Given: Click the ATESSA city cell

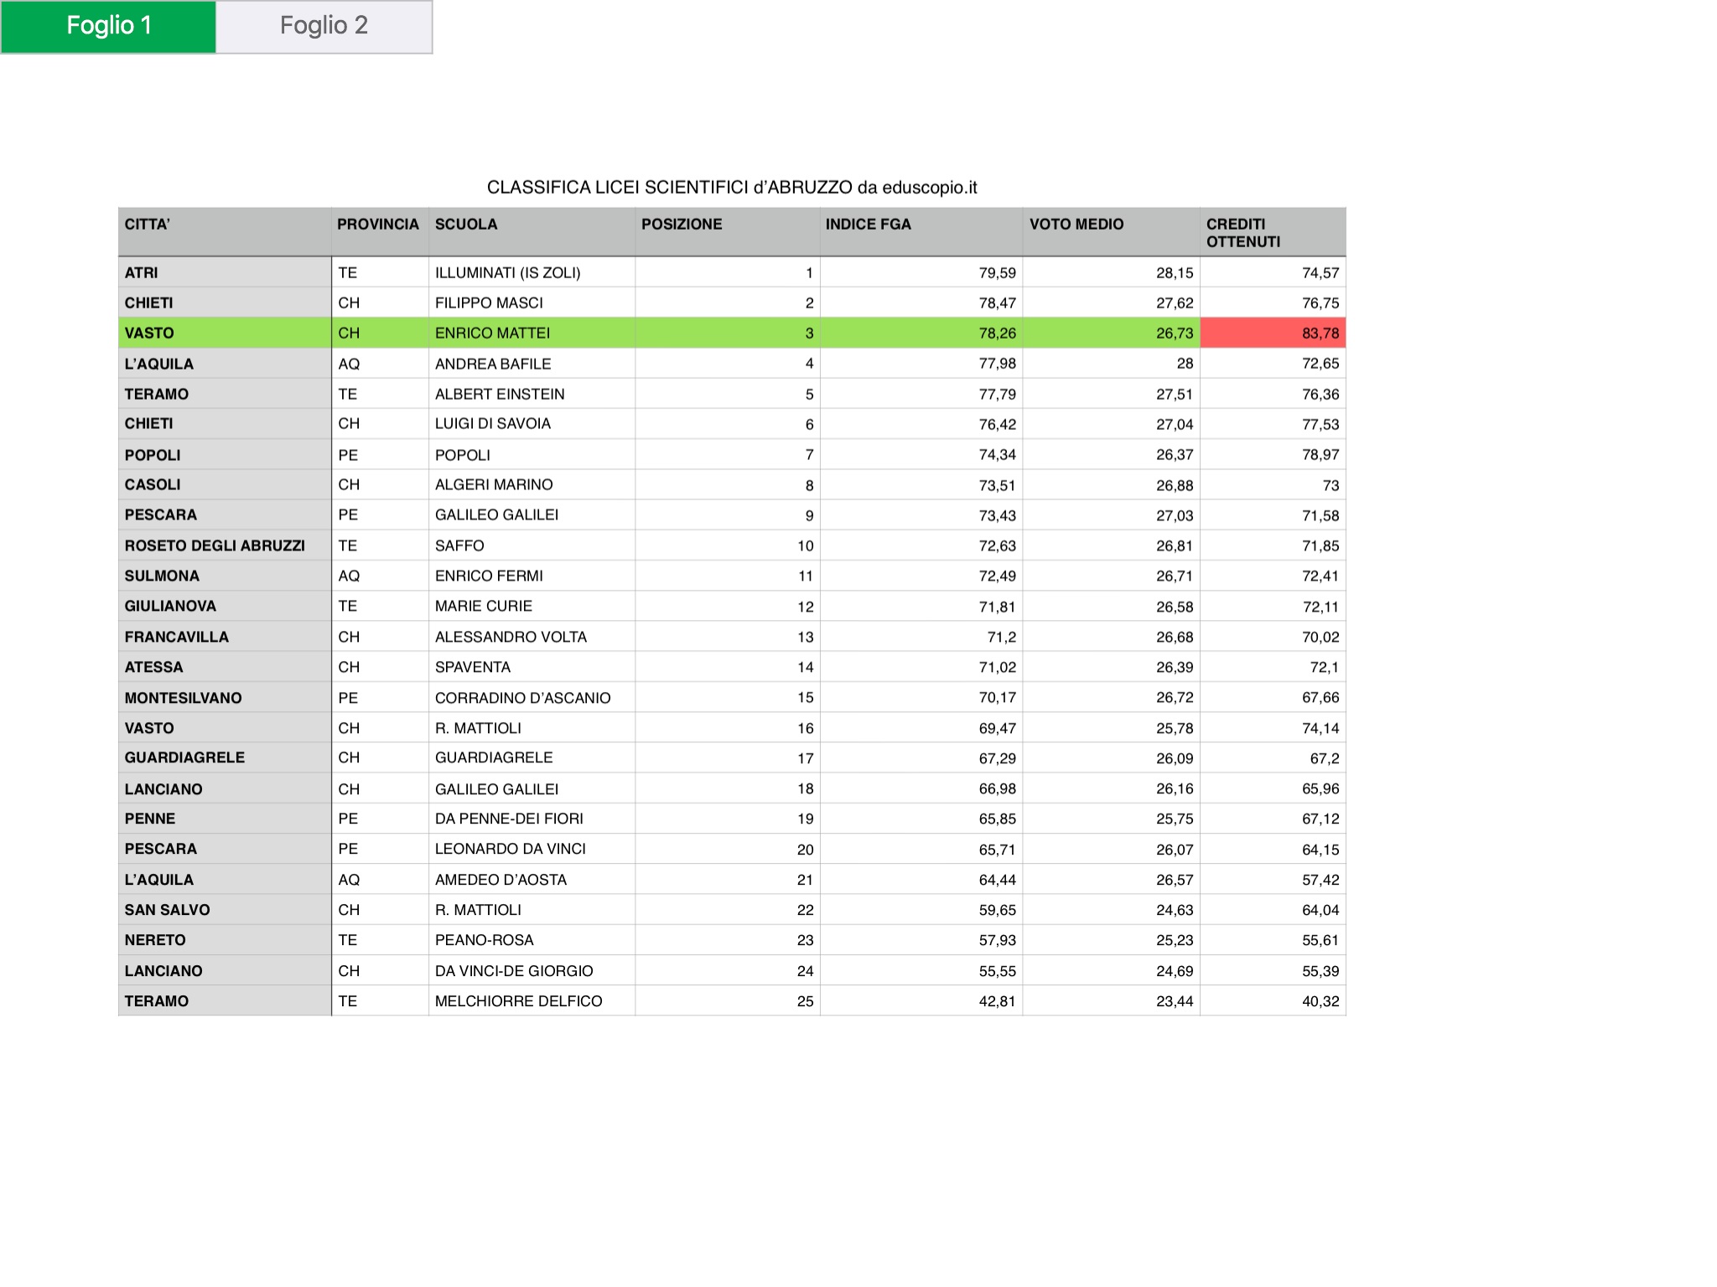Looking at the screenshot, I should (x=225, y=667).
